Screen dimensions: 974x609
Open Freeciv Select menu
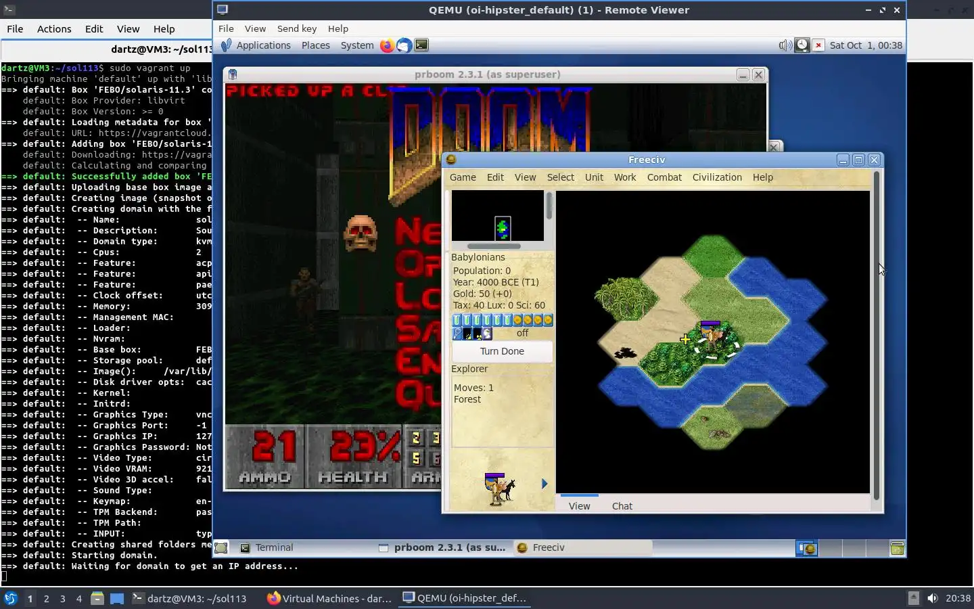point(561,177)
